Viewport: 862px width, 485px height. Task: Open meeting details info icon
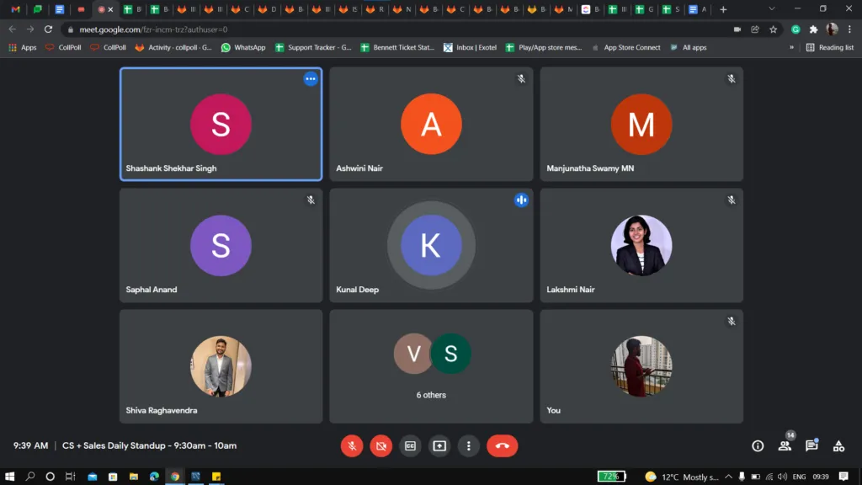(x=758, y=446)
